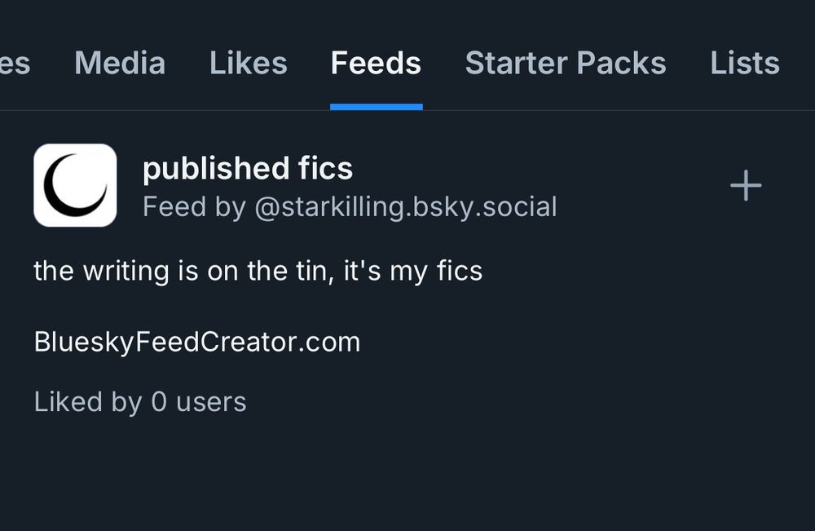Viewport: 815px width, 531px height.
Task: Click the blank line above BlueskyFeedCreator.com
Action: [x=244, y=306]
